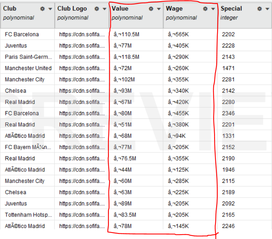This screenshot has height=239, width=272.
Task: Click the value cell â‚¬78M
Action: (123, 226)
